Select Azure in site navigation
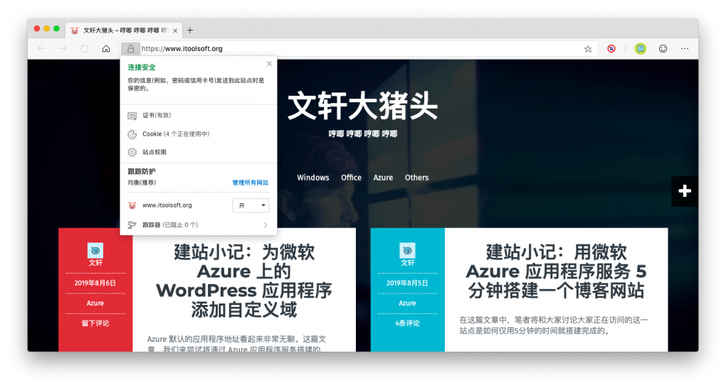Image resolution: width=726 pixels, height=388 pixels. [383, 178]
